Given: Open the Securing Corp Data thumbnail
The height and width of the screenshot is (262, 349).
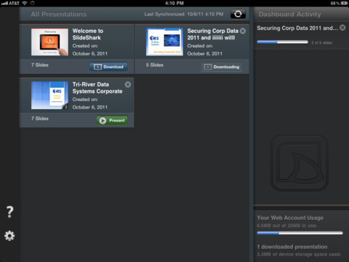Looking at the screenshot, I should point(164,42).
